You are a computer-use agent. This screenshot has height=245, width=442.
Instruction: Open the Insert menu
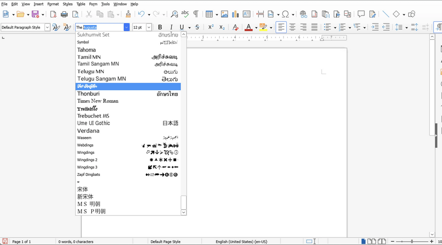coord(39,4)
